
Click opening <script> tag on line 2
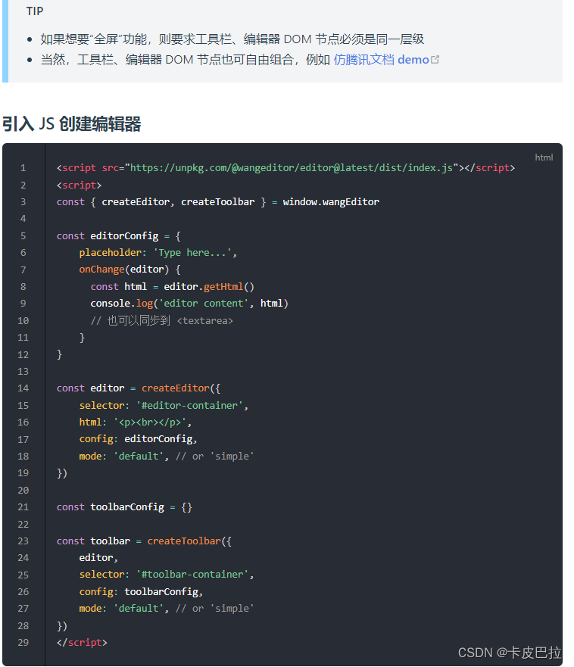click(x=80, y=185)
